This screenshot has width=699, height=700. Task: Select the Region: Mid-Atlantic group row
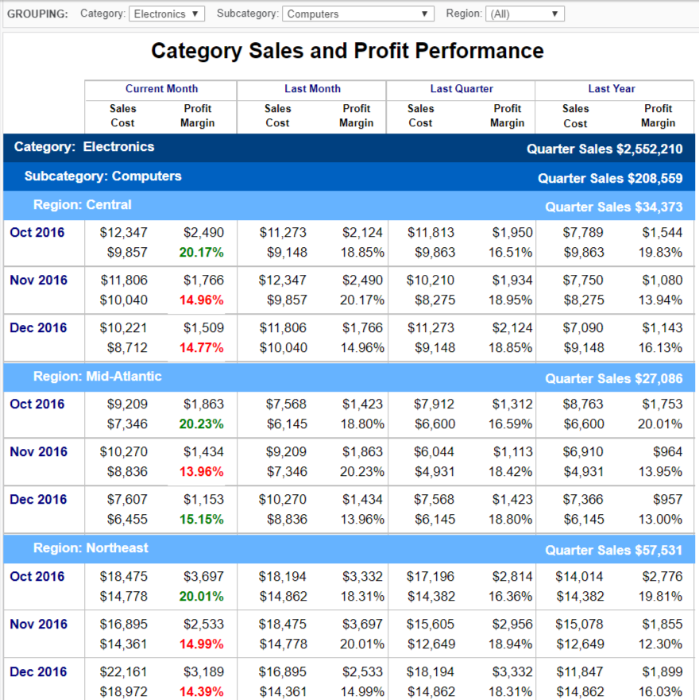coord(98,377)
